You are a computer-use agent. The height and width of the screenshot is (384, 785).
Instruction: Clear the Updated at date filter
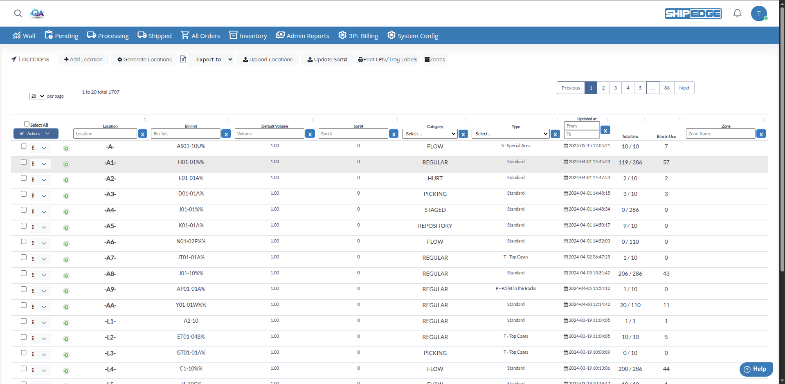coord(605,130)
